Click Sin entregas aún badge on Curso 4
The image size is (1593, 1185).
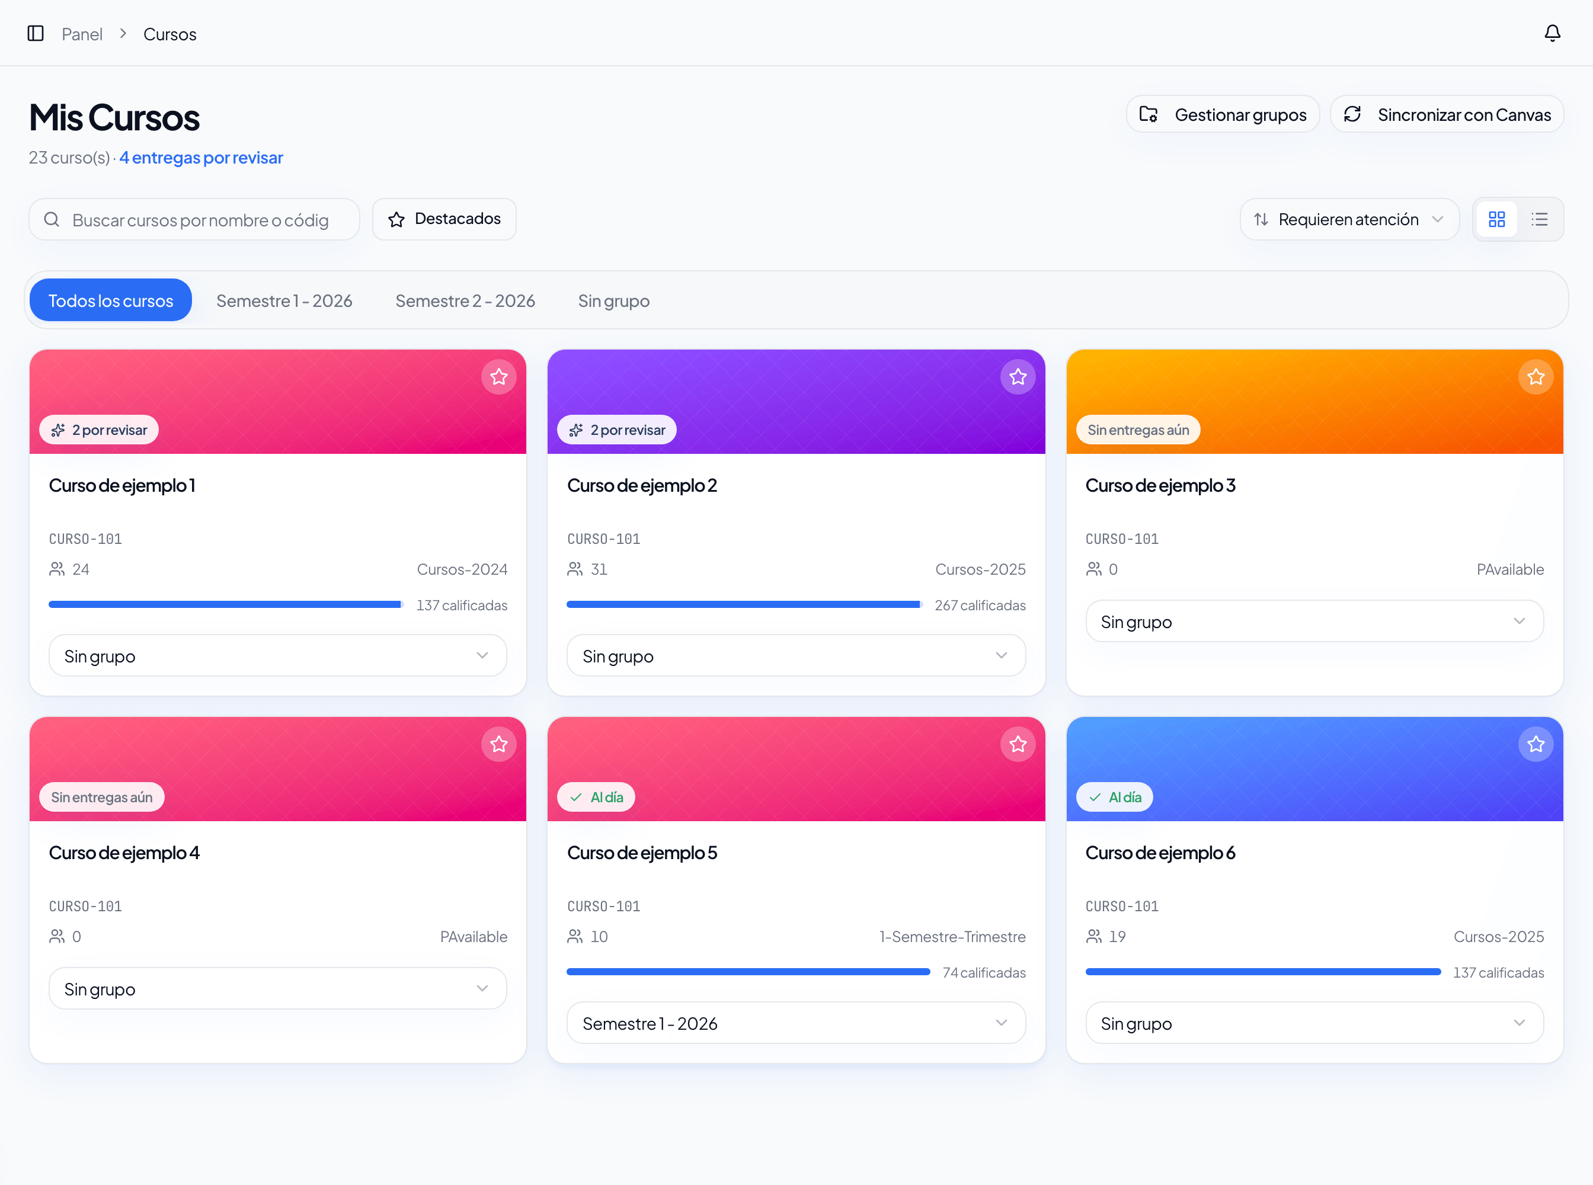(102, 797)
